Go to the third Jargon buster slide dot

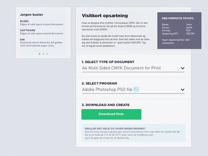coord(47,54)
